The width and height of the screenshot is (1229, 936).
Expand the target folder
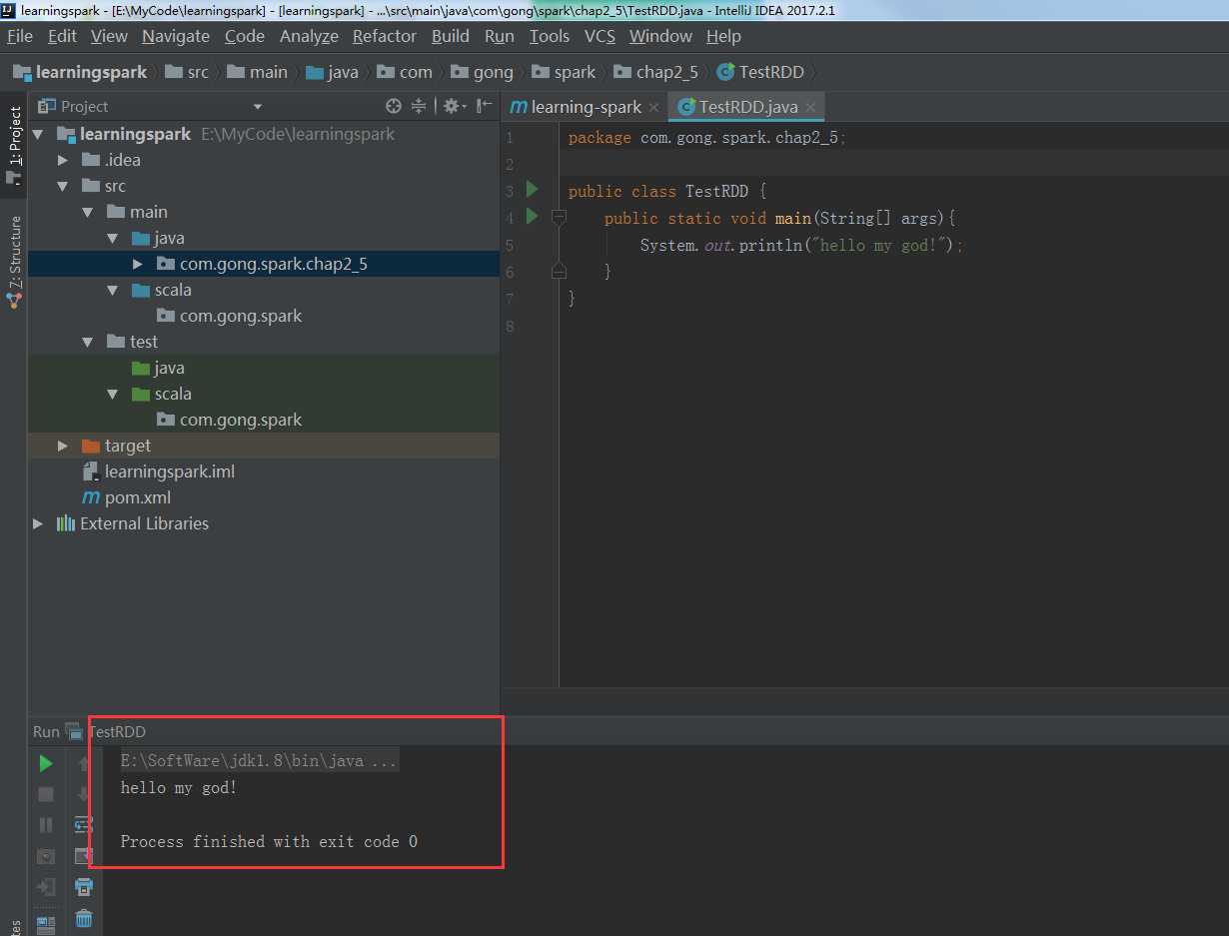[63, 446]
